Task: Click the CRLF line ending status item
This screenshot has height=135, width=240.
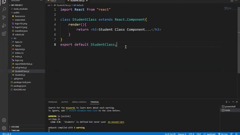Action: (x=199, y=134)
